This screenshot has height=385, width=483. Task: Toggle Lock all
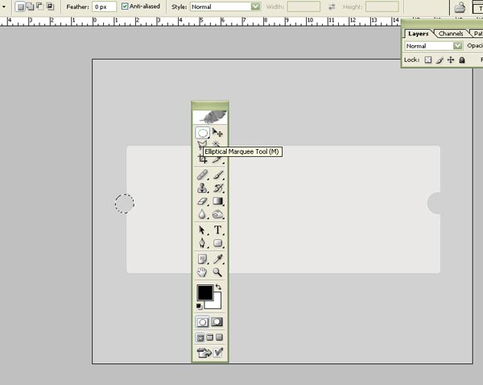pos(462,60)
